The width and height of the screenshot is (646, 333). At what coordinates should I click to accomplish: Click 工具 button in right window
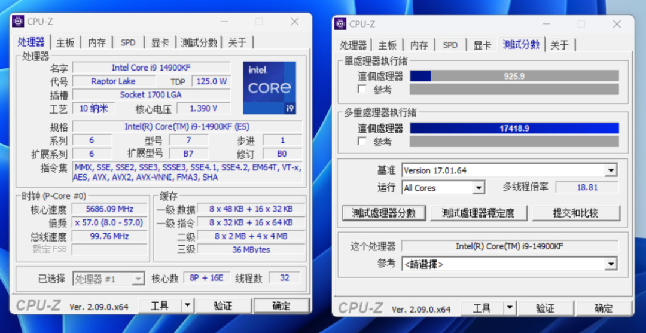482,308
